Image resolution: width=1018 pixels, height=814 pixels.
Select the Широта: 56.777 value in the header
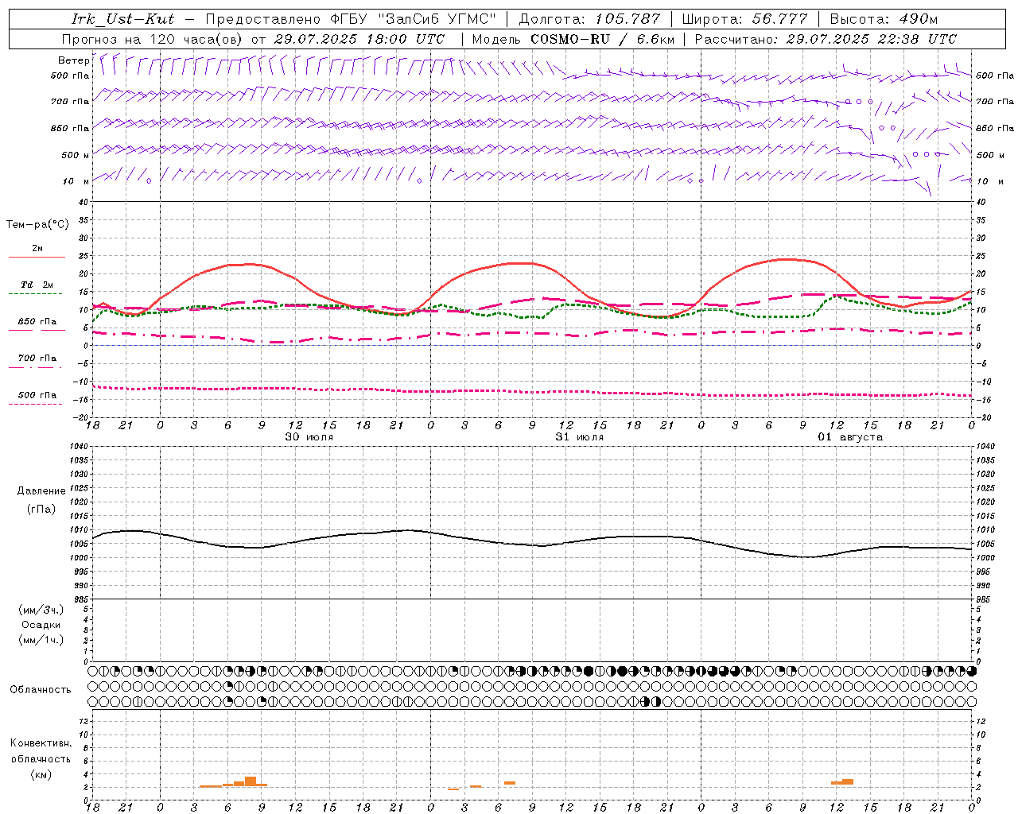744,19
